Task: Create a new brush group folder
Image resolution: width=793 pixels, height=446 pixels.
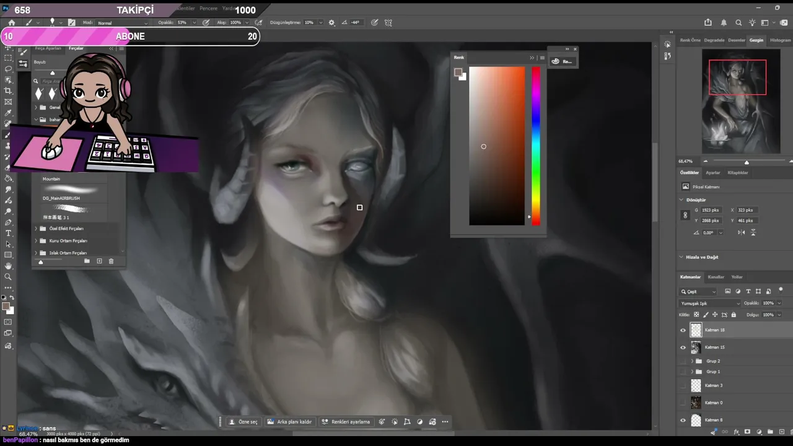Action: (x=87, y=261)
